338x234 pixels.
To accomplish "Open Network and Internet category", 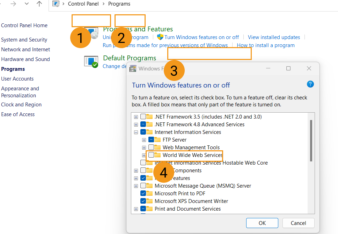I will (25, 50).
